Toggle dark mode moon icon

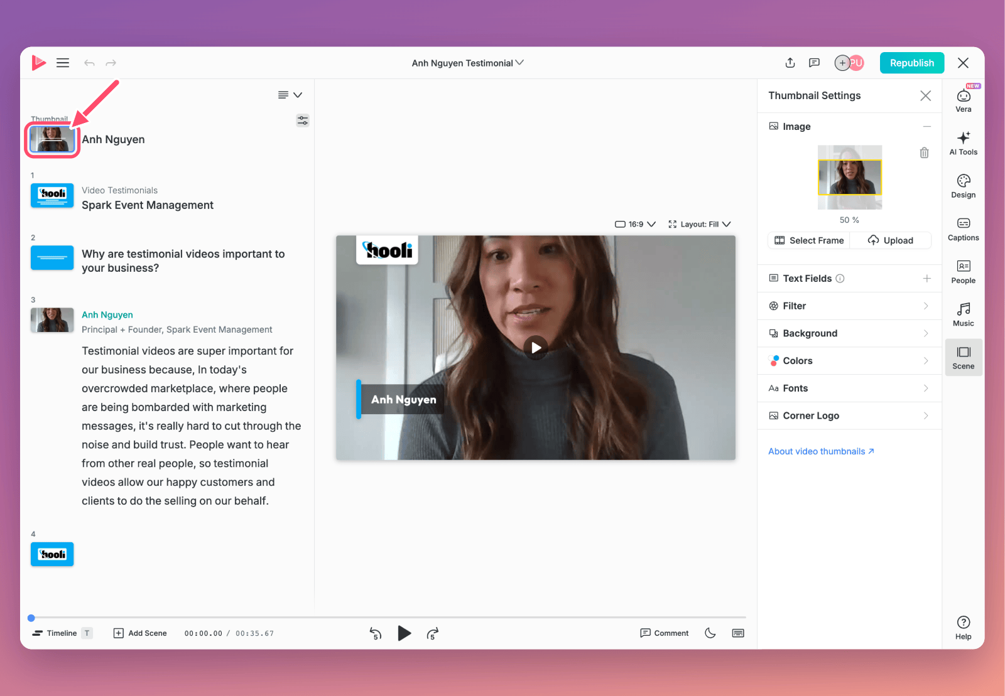tap(710, 633)
